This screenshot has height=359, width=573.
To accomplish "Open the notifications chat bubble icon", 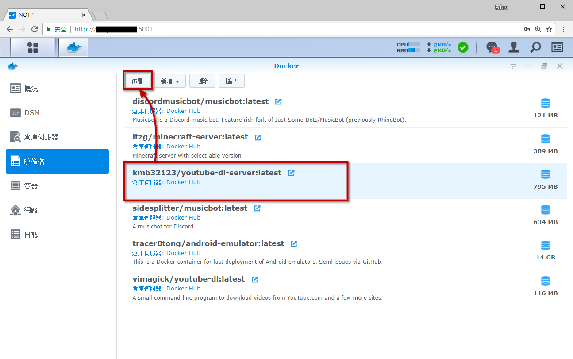I will tap(492, 47).
